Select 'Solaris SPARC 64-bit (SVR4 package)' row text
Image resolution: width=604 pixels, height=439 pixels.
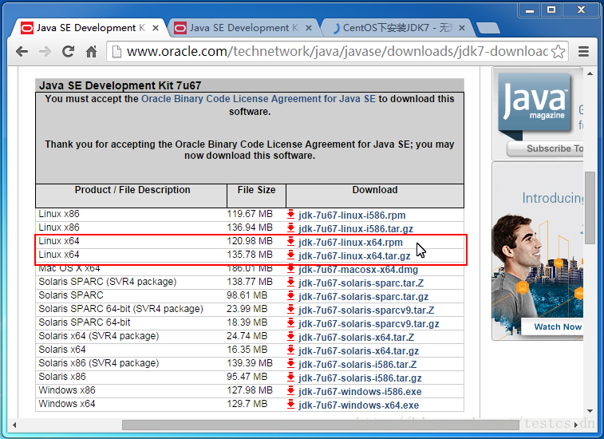tap(120, 309)
